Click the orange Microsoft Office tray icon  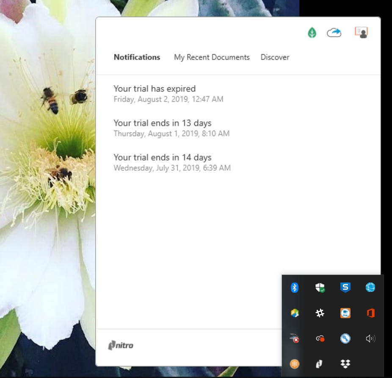(370, 313)
